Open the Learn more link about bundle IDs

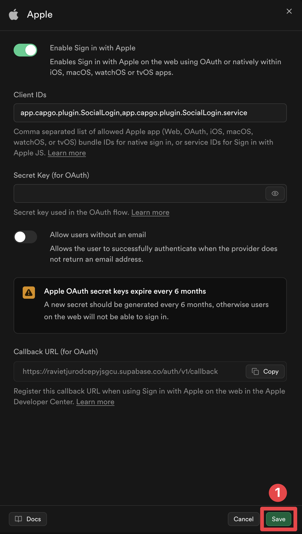67,153
